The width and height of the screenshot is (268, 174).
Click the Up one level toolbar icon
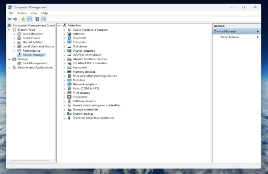pos(24,19)
